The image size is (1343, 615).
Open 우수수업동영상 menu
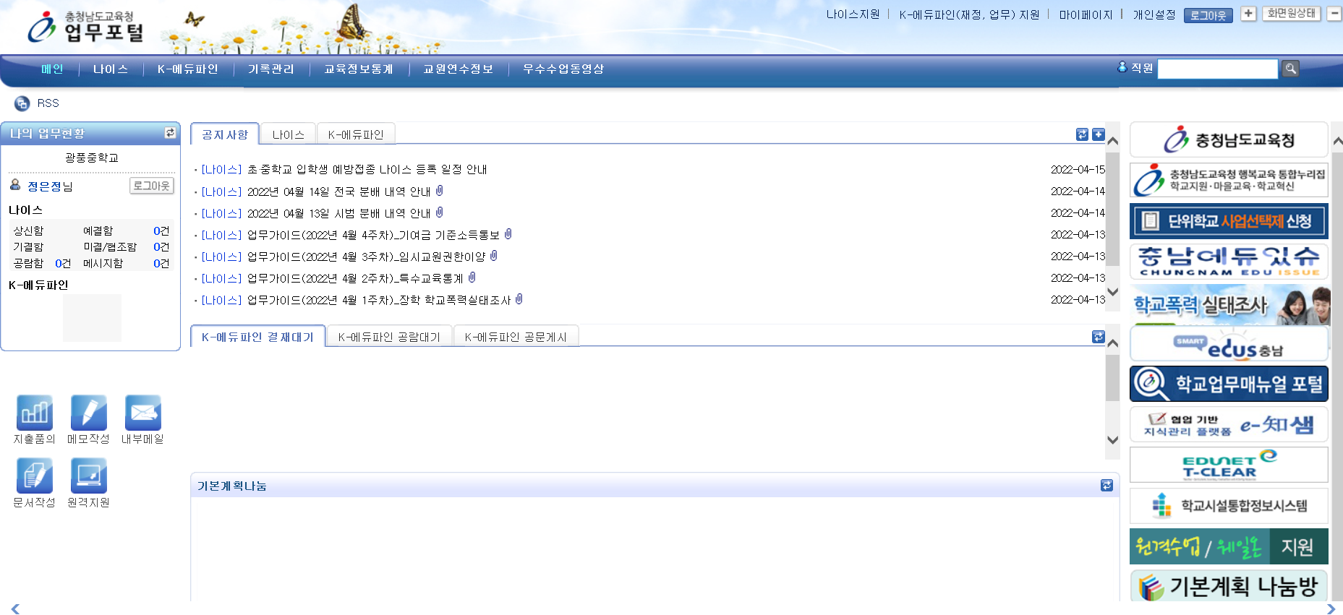click(x=563, y=69)
